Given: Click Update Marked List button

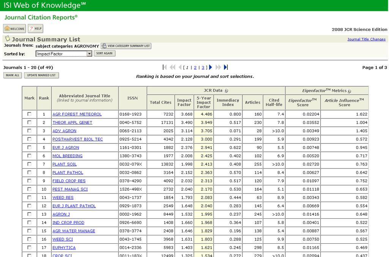Looking at the screenshot, I should coord(41,75).
